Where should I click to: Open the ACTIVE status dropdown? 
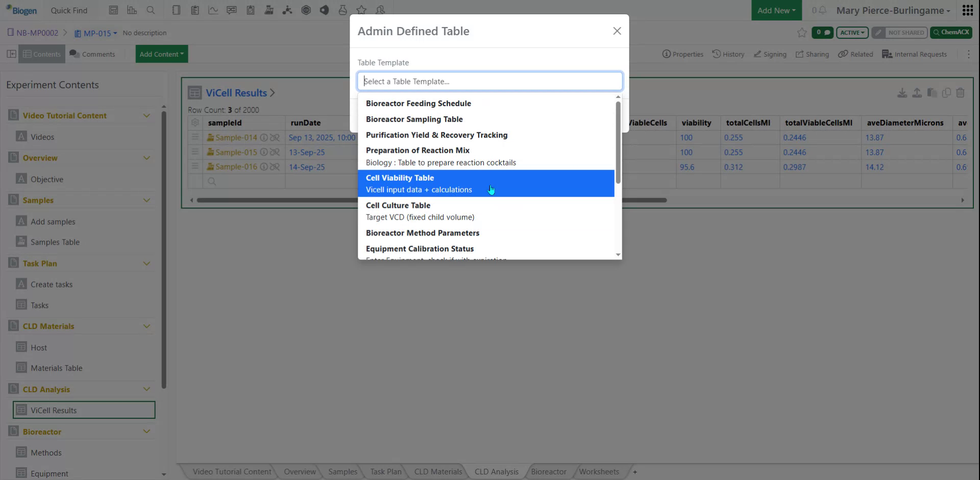852,32
